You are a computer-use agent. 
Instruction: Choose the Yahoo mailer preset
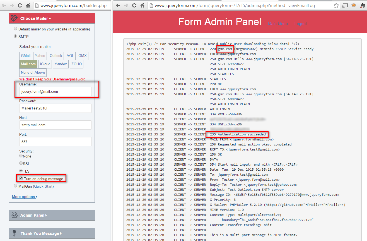point(40,56)
